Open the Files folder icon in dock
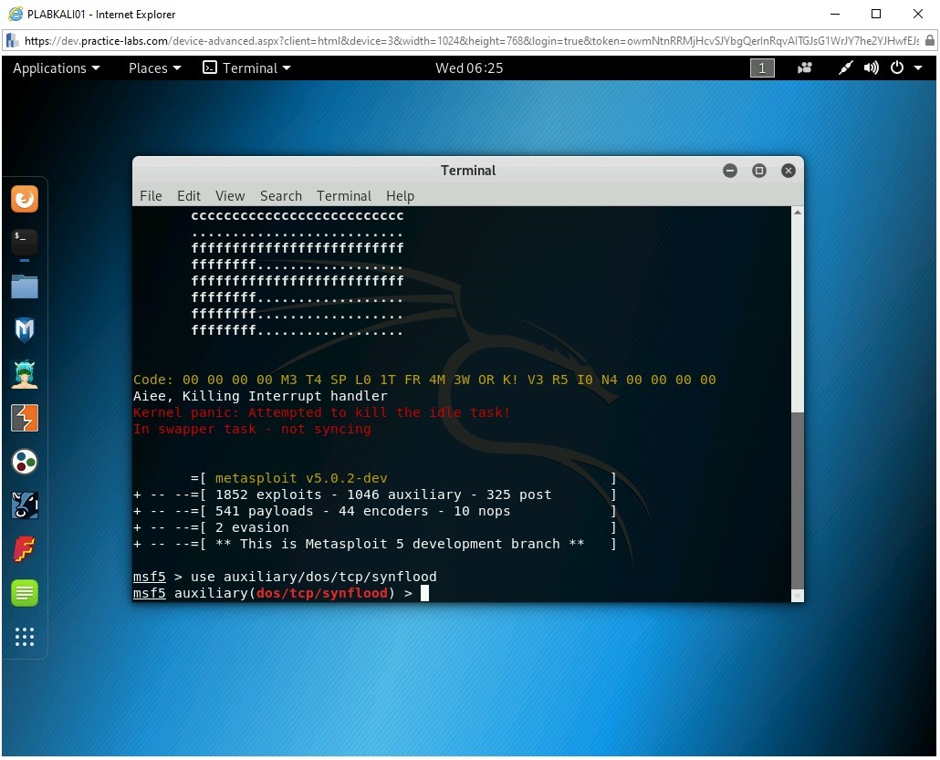The height and width of the screenshot is (760, 940). pyautogui.click(x=25, y=286)
